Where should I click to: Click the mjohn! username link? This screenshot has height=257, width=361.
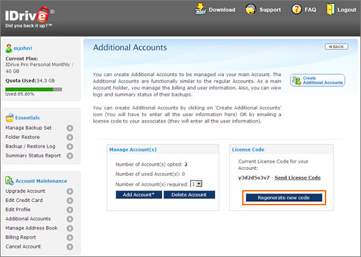click(23, 49)
